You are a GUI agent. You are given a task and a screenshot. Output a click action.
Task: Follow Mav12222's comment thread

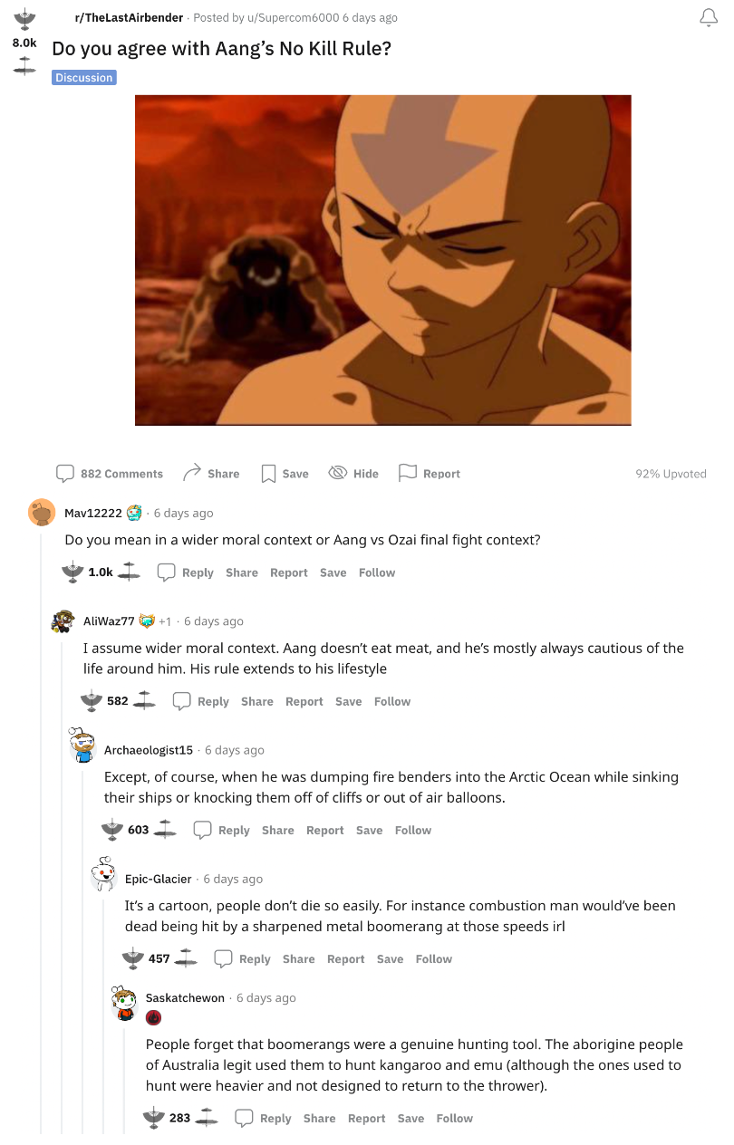tap(377, 572)
